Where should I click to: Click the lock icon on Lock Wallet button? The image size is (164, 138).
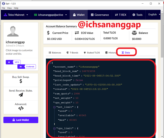coord(14,120)
